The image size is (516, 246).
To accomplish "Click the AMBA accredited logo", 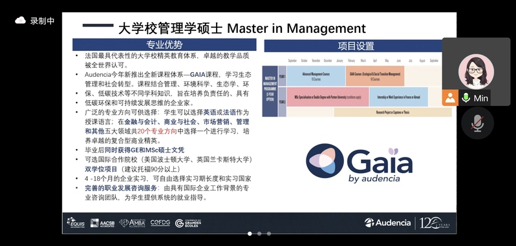I will tap(133, 223).
